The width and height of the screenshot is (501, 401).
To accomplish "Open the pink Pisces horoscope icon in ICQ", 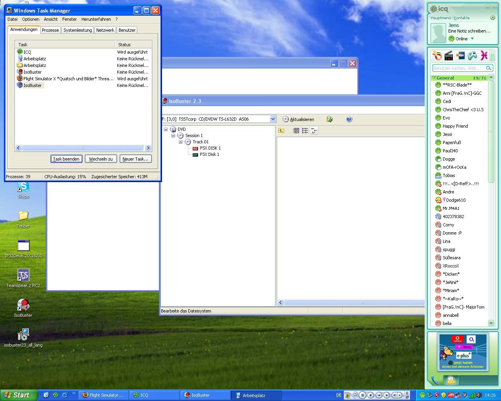I will point(484,56).
